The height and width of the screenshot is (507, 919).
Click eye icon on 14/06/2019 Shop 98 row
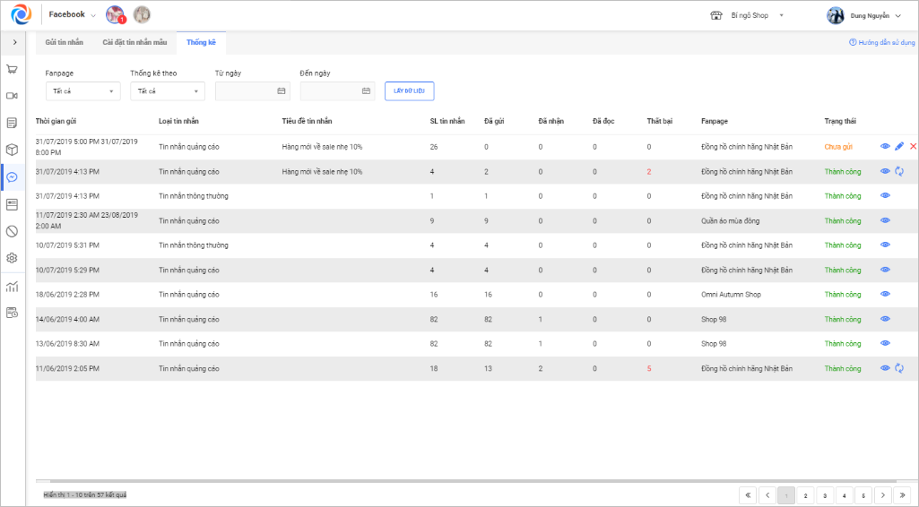[885, 319]
